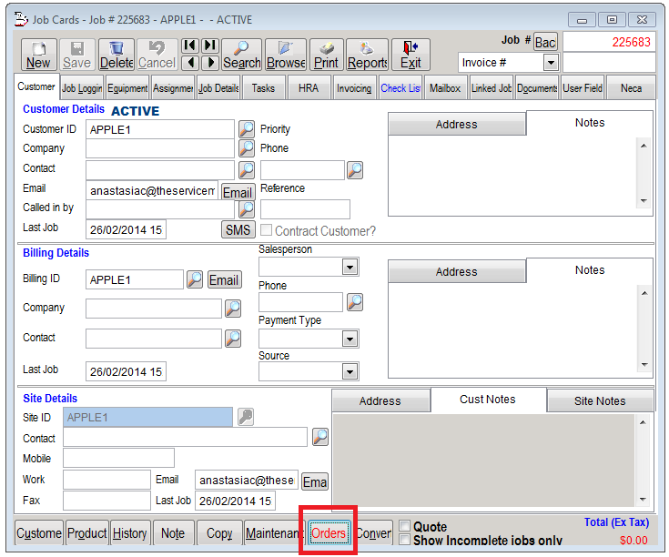Enable the Quote checkbox

click(x=405, y=527)
